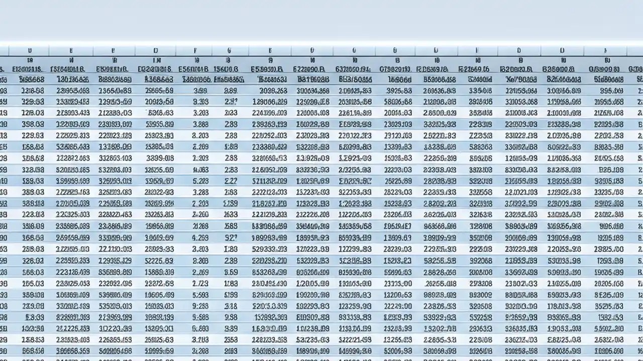Select column header F
The width and height of the screenshot is (643, 361).
(x=229, y=50)
